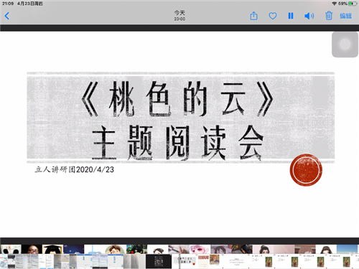Check the battery status indicator

click(x=353, y=4)
